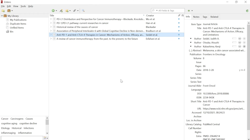The width and height of the screenshot is (250, 140).
Task: Switch to the Tags tab
Action: click(205, 17)
